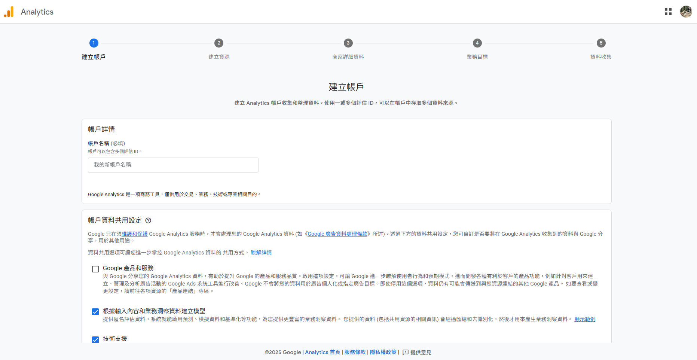The height and width of the screenshot is (360, 697).
Task: Open the Google 廣告資料處理條款 link
Action: click(337, 234)
